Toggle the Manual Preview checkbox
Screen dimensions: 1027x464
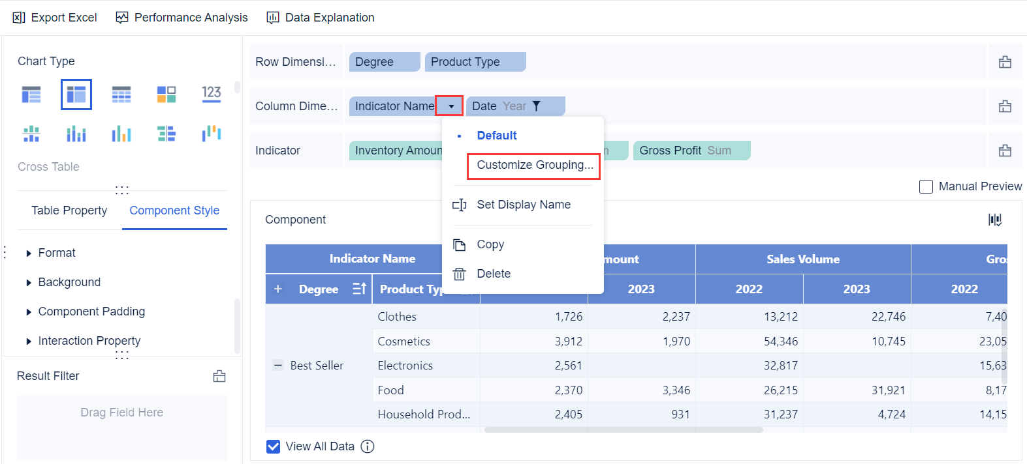click(x=926, y=186)
